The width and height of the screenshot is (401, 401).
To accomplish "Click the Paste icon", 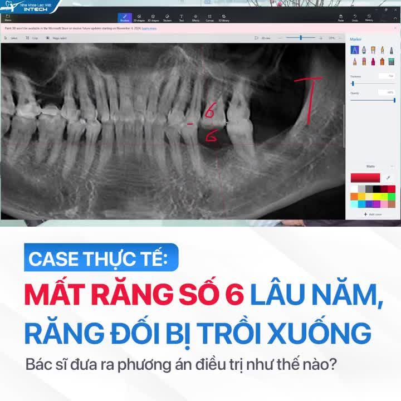I will click(x=341, y=18).
